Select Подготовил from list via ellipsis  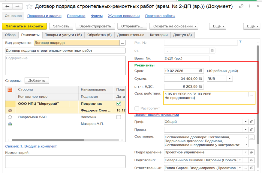pos(245,160)
